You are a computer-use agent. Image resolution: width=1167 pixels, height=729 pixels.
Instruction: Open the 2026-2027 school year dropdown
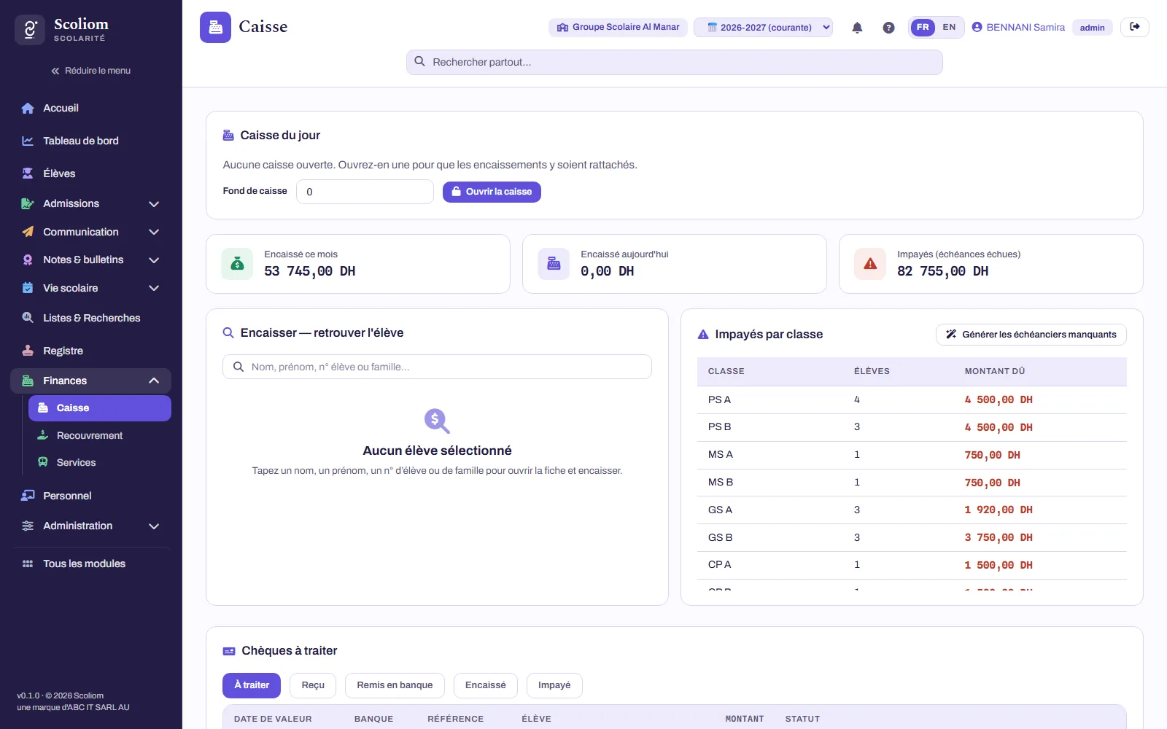[763, 27]
